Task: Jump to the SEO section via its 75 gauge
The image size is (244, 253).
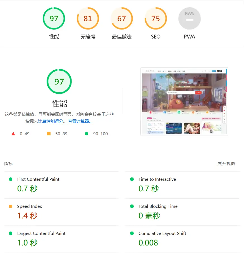Action: click(x=156, y=19)
